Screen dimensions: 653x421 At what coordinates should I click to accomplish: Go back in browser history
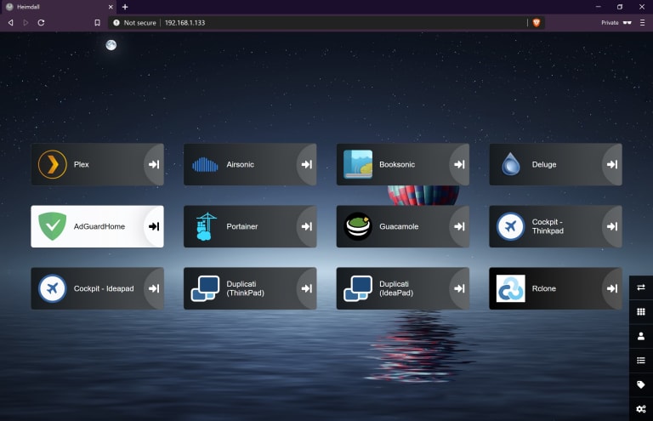click(x=11, y=22)
